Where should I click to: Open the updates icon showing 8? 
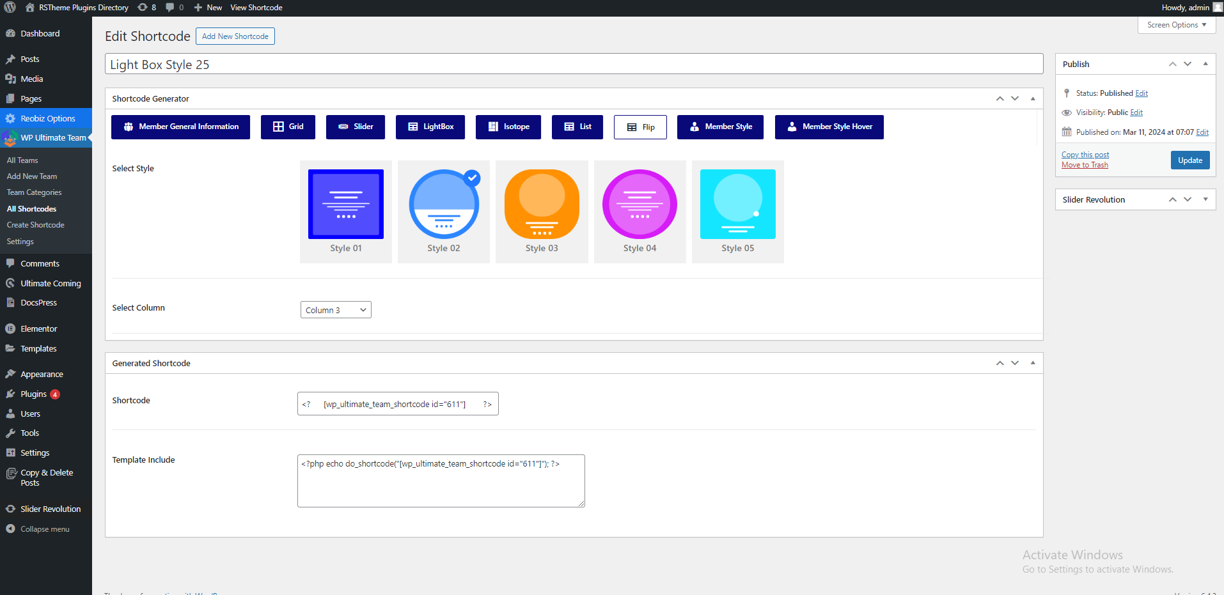[x=143, y=8]
